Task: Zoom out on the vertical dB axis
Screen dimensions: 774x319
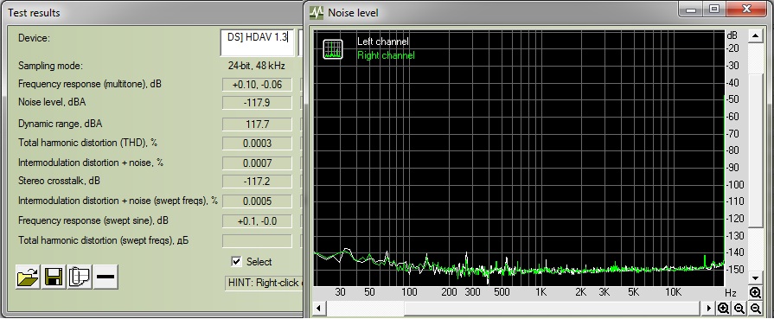Action: coord(755,309)
